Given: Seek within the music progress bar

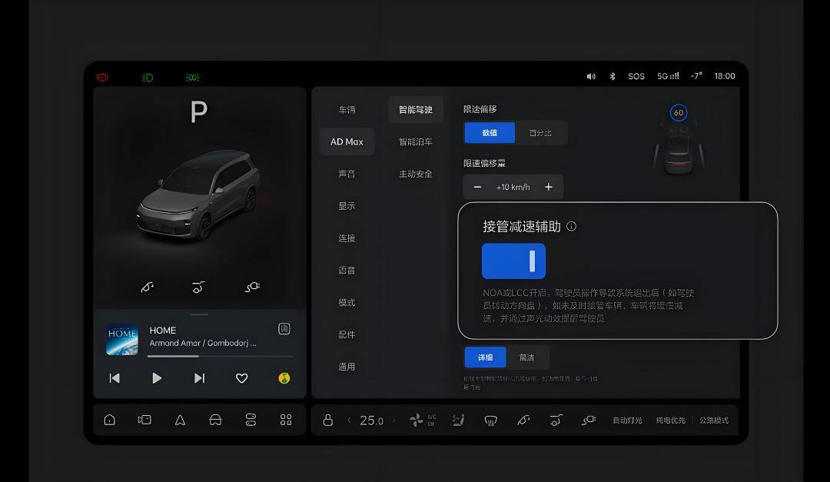Looking at the screenshot, I should [x=220, y=356].
